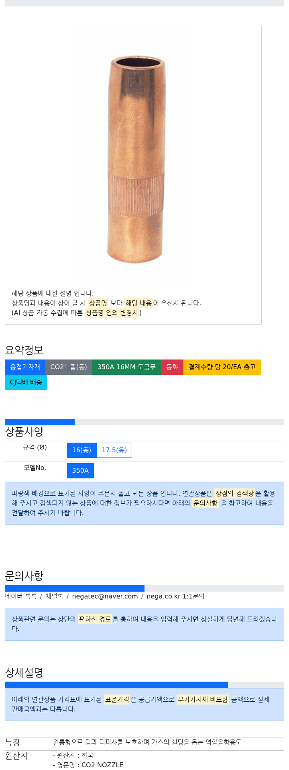289x770 pixels.
Task: Click the highlighted 상점의 검색창 text
Action: pyautogui.click(x=235, y=493)
